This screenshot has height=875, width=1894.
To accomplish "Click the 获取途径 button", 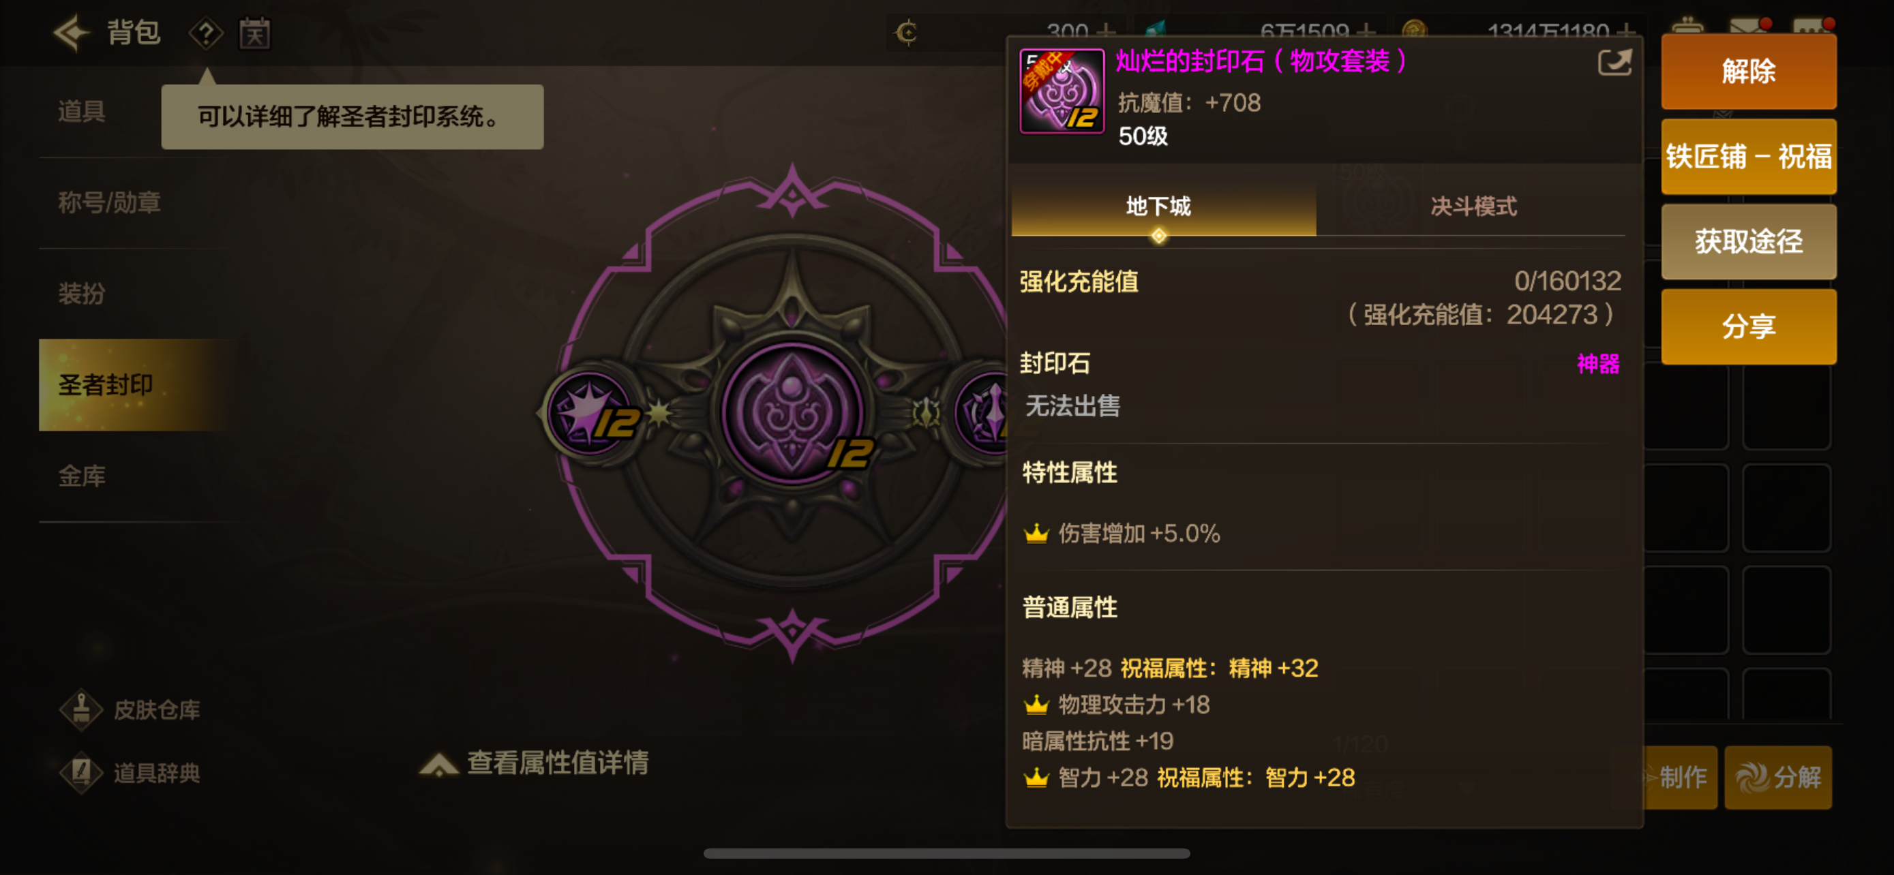I will (x=1748, y=242).
